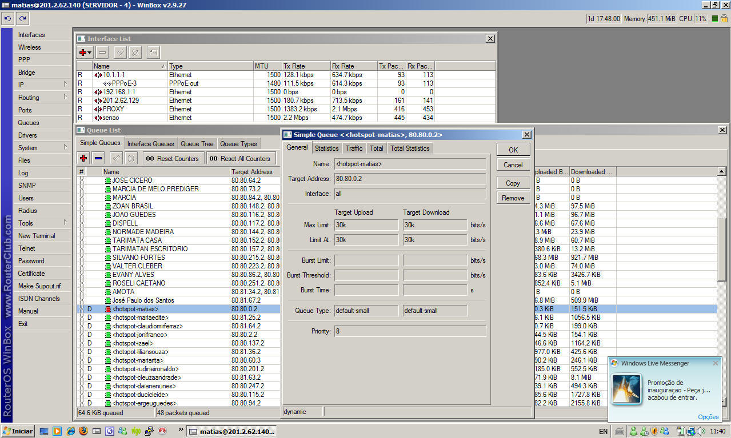Image resolution: width=731 pixels, height=438 pixels.
Task: Open the Statistics tab in Simple Queue dialog
Action: pyautogui.click(x=326, y=148)
